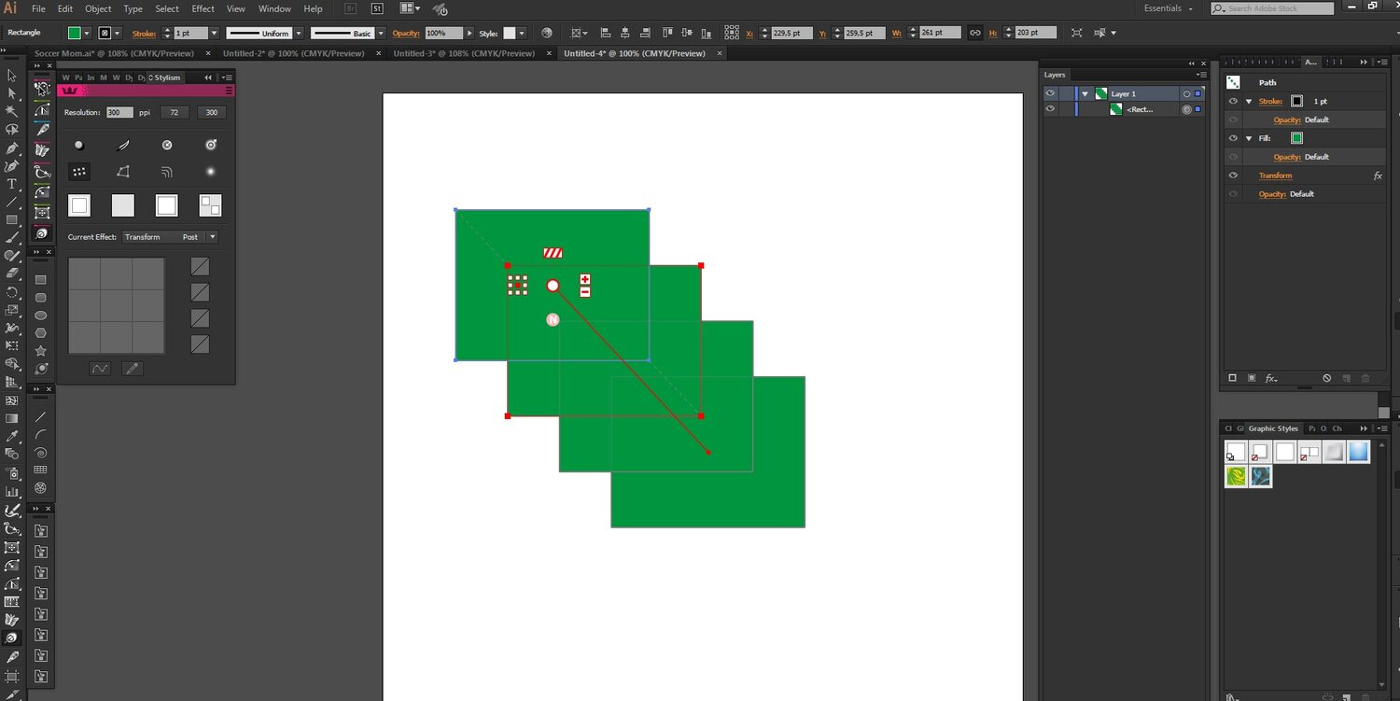Toggle visibility of Stroke's Opacity row
This screenshot has width=1400, height=701.
(x=1233, y=119)
